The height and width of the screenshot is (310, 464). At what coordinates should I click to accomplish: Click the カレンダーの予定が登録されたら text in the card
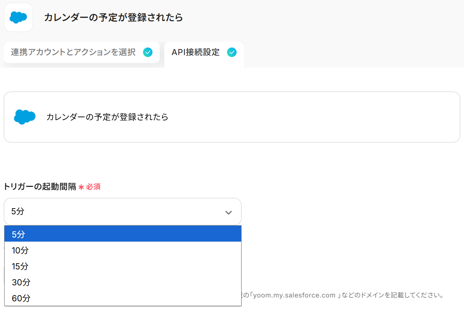click(107, 117)
